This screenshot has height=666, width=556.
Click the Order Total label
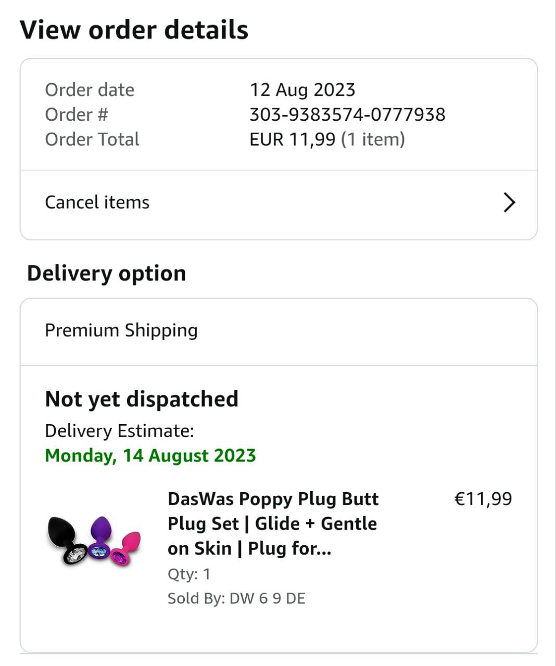92,139
